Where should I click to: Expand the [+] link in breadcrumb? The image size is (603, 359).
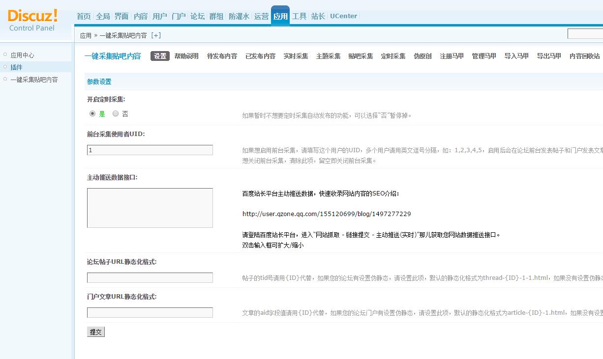pos(156,35)
